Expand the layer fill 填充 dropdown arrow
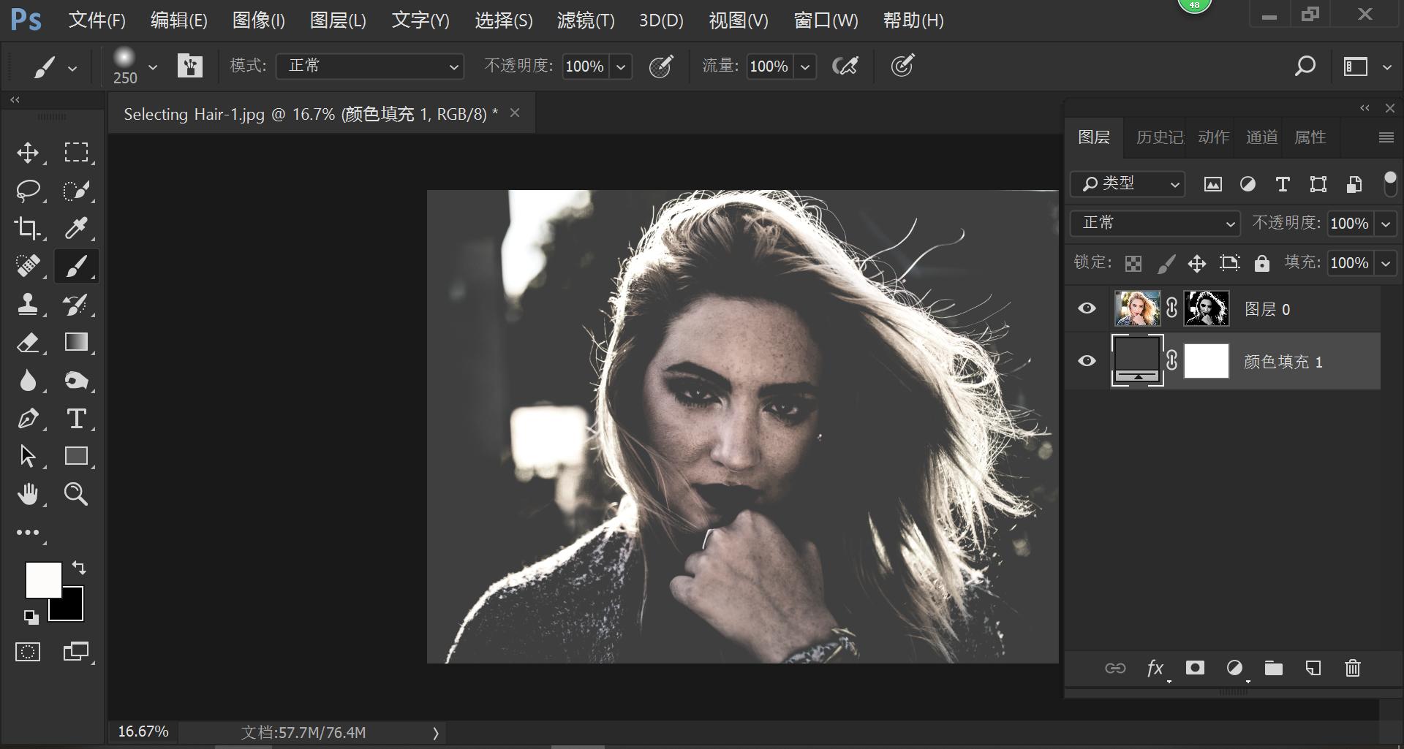 1386,263
